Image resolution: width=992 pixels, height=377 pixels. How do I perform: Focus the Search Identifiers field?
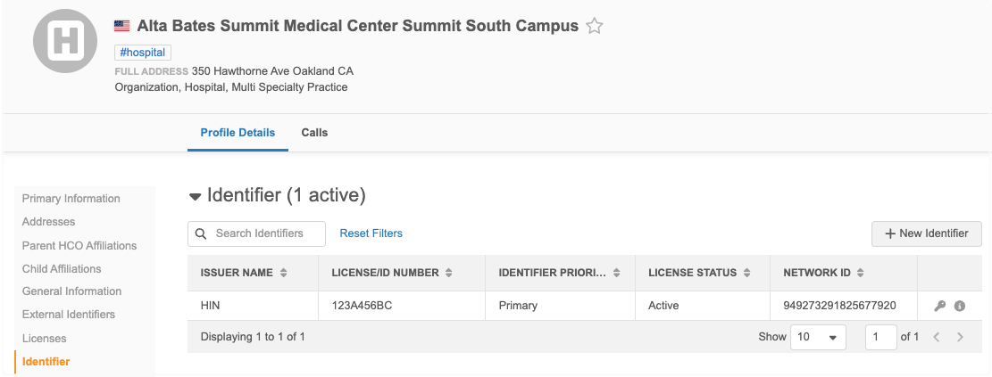257,234
